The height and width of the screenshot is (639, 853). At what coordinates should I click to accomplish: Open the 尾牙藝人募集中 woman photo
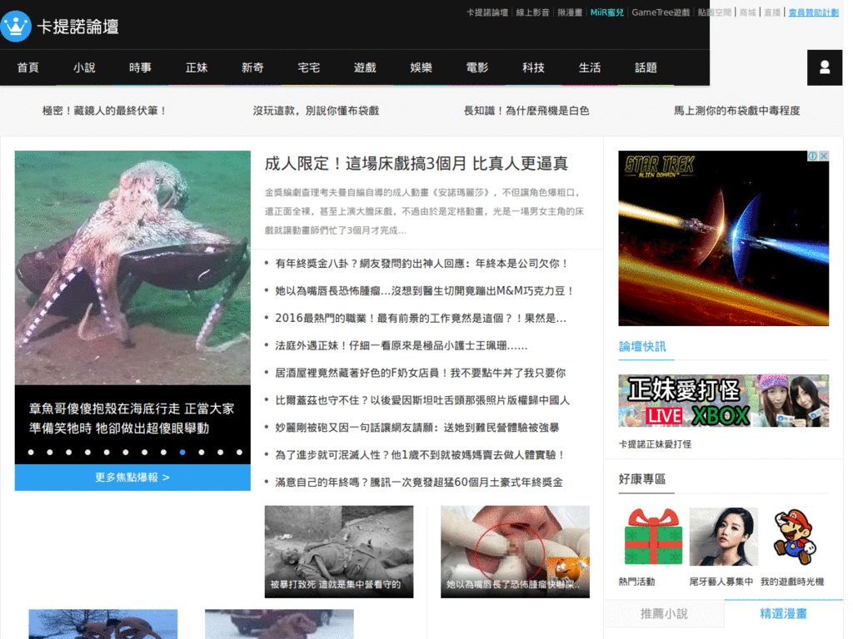[723, 537]
